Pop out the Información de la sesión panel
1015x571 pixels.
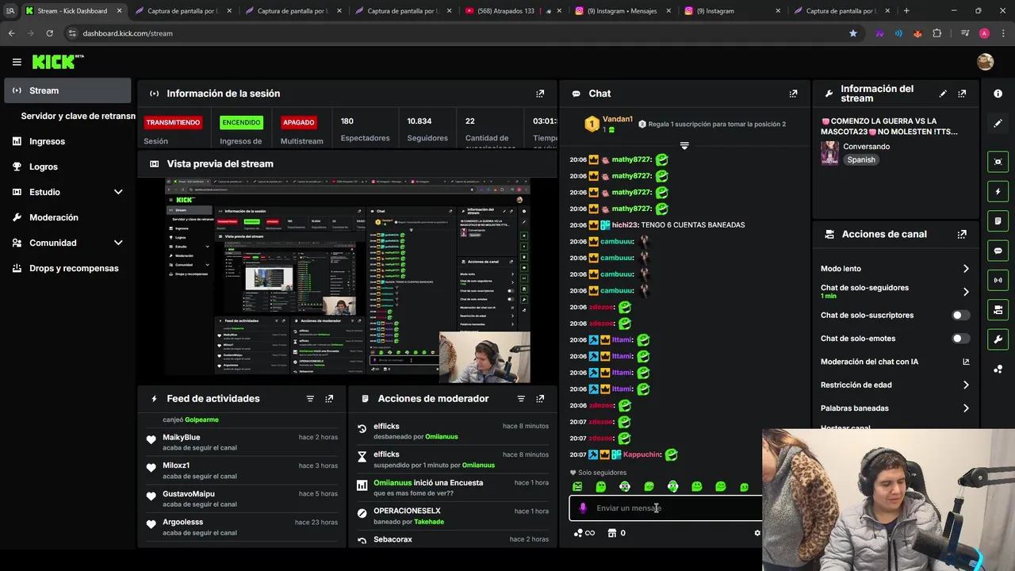[x=540, y=94]
